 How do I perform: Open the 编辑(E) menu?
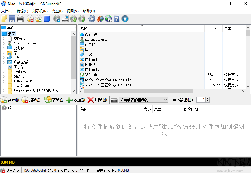point(22,11)
